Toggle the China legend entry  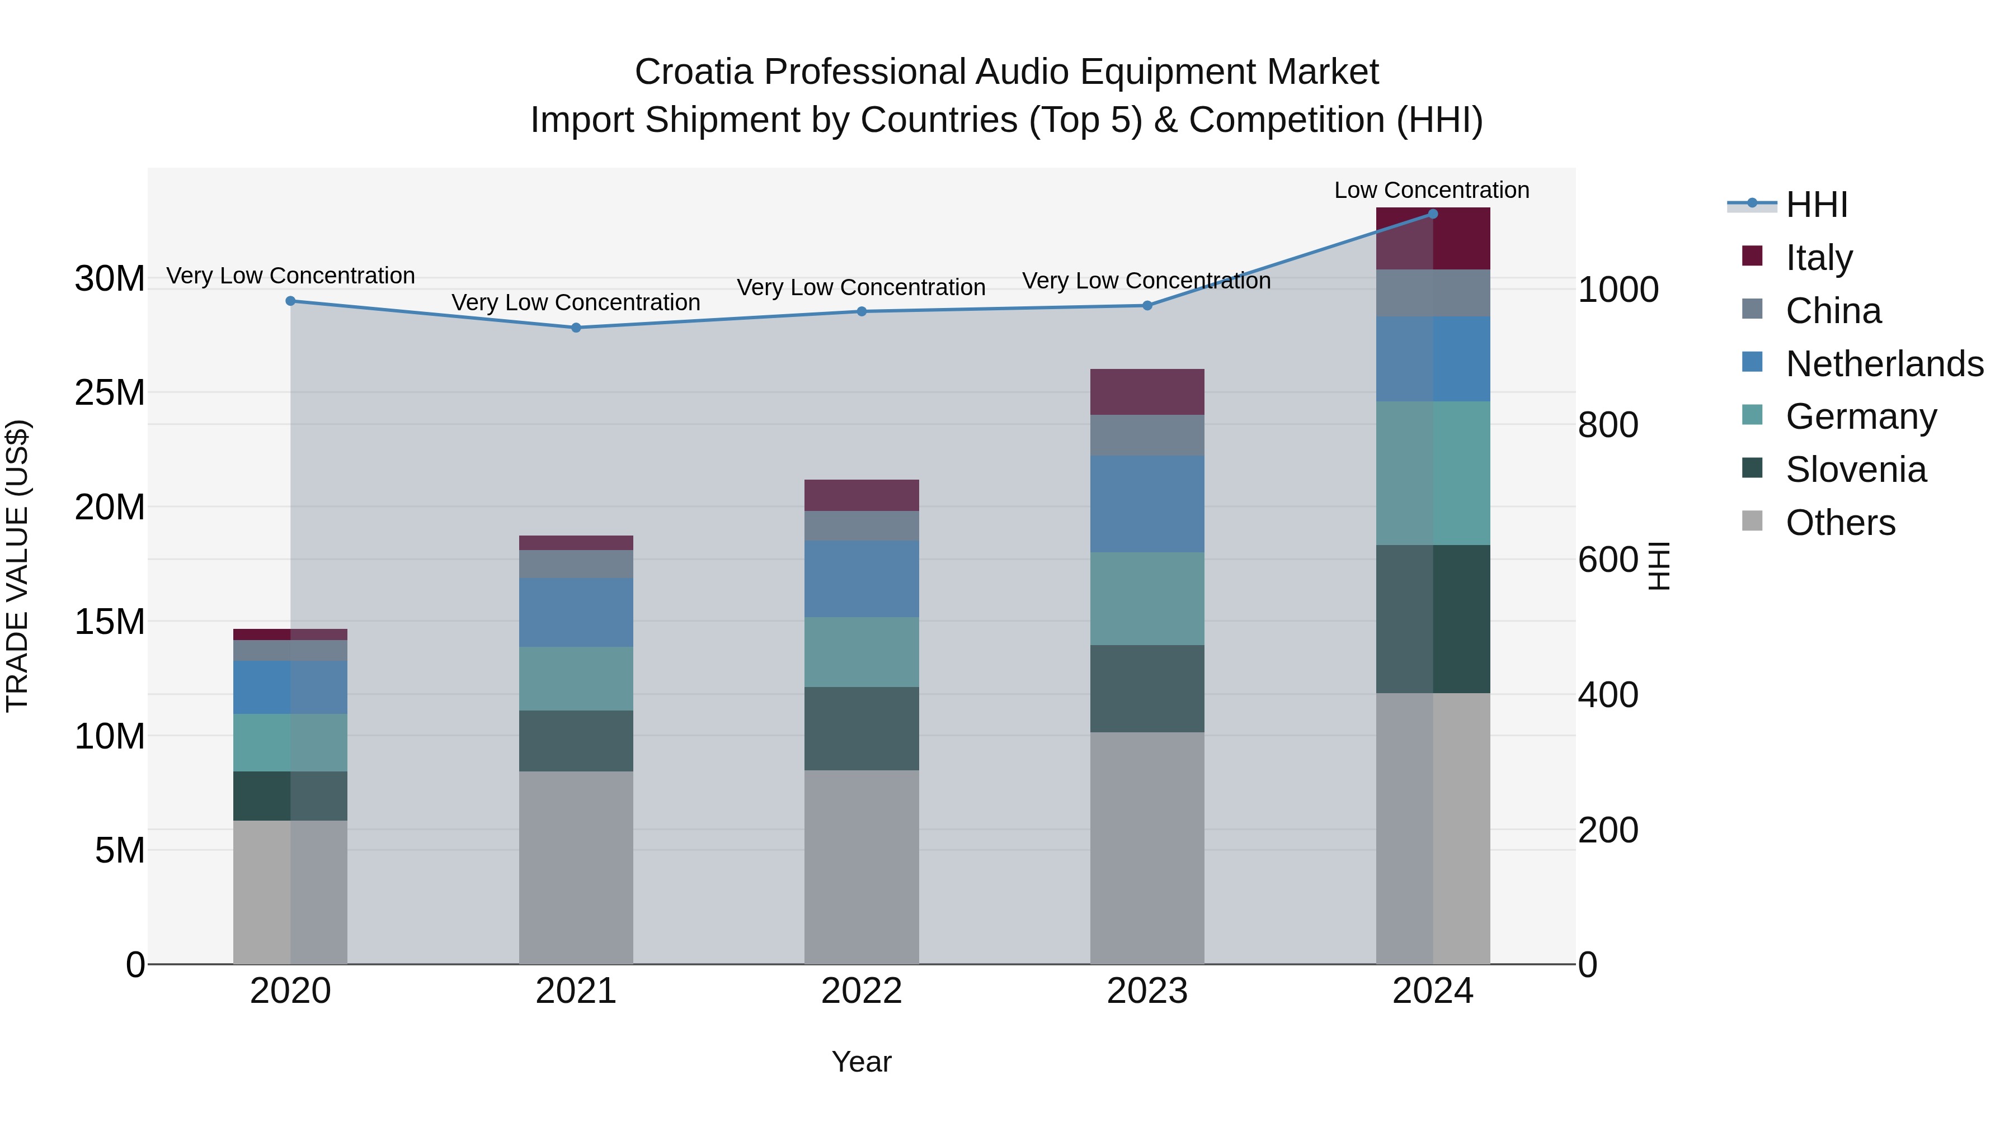tap(1811, 310)
